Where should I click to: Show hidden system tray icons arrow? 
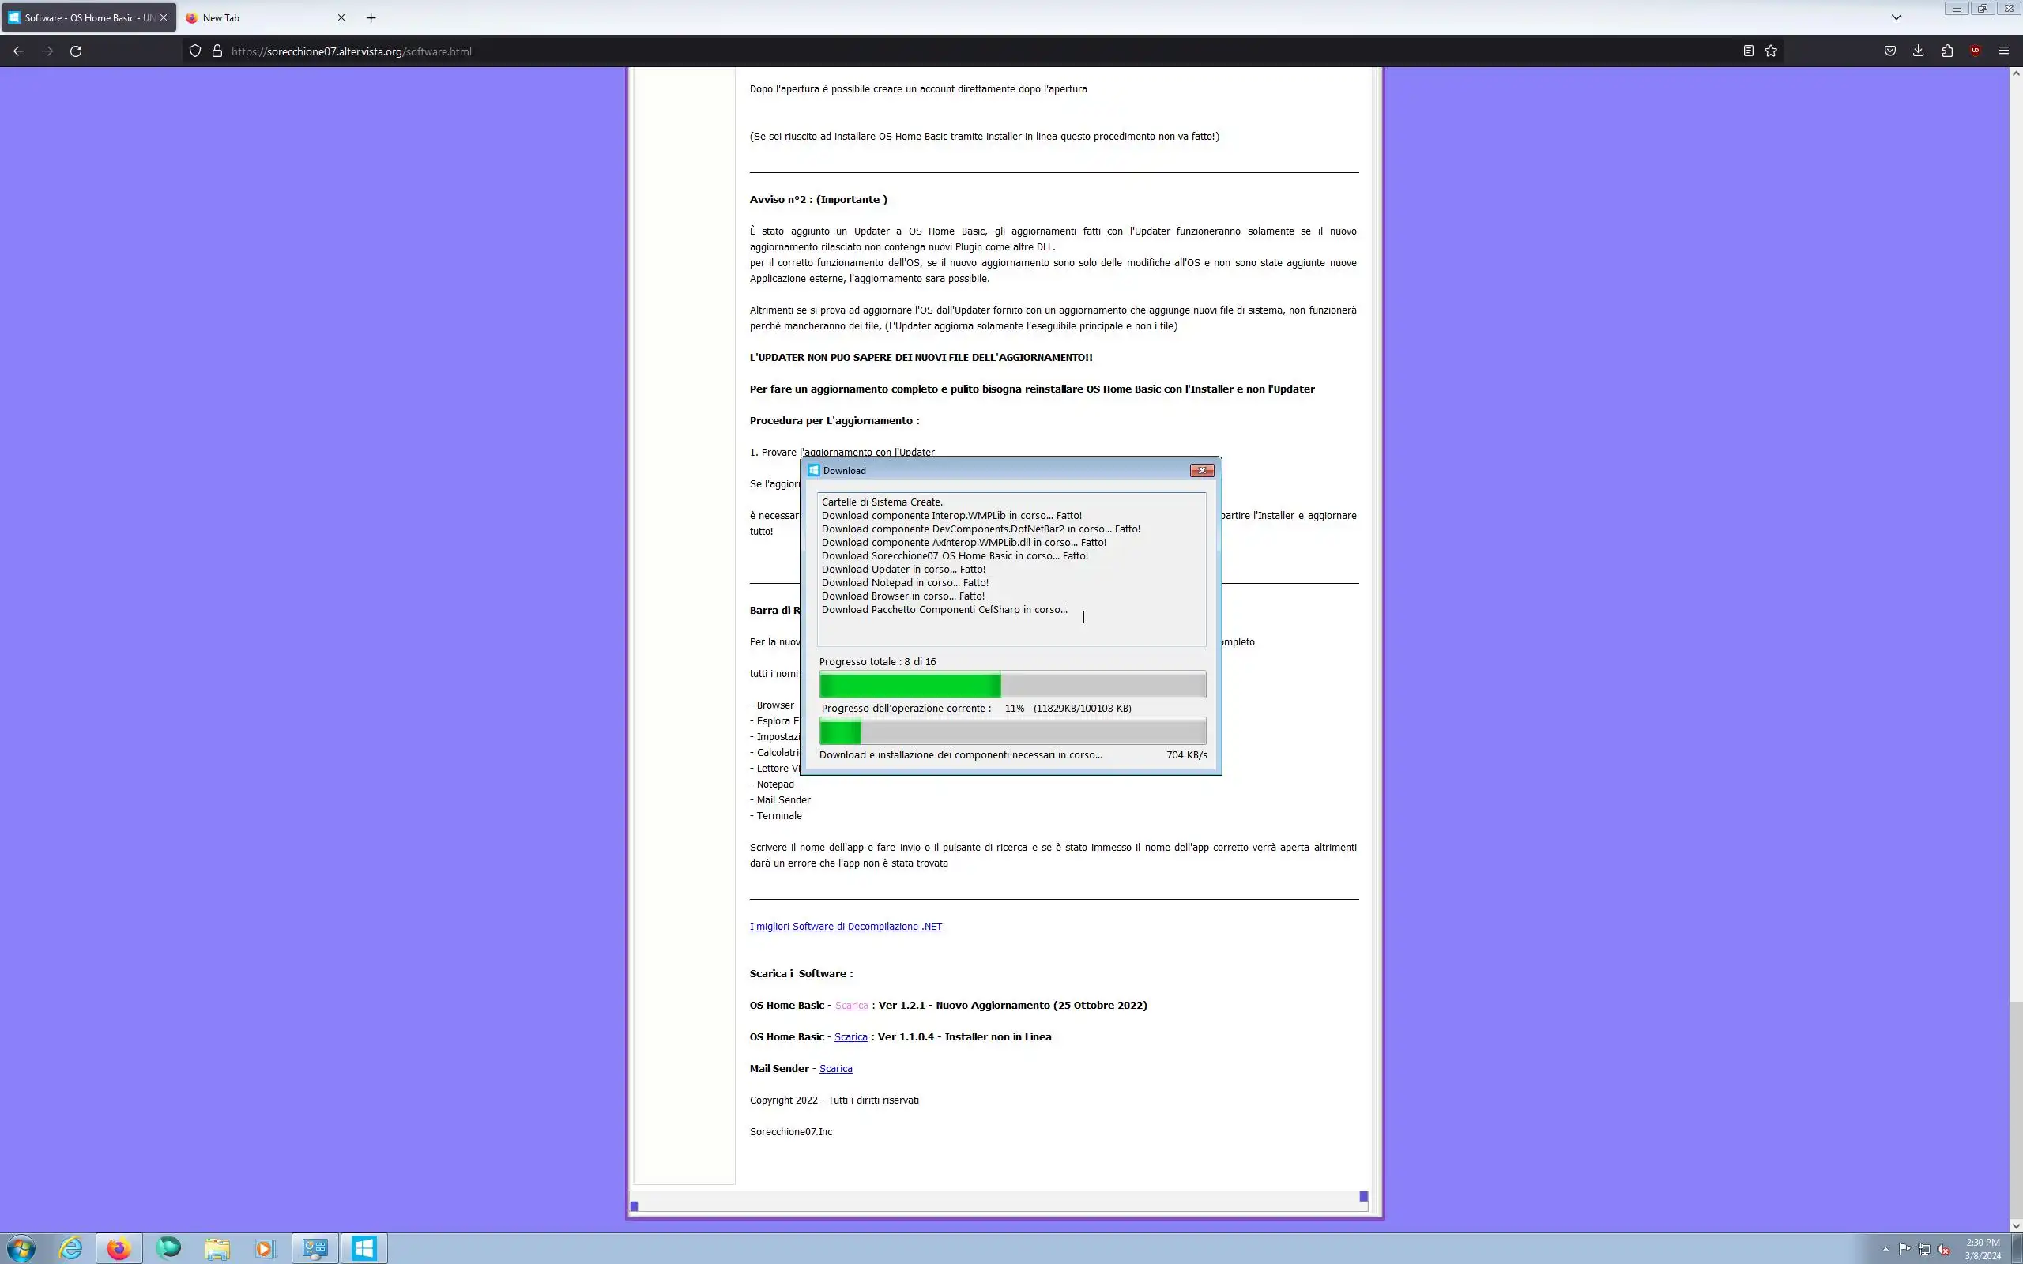[x=1885, y=1249]
